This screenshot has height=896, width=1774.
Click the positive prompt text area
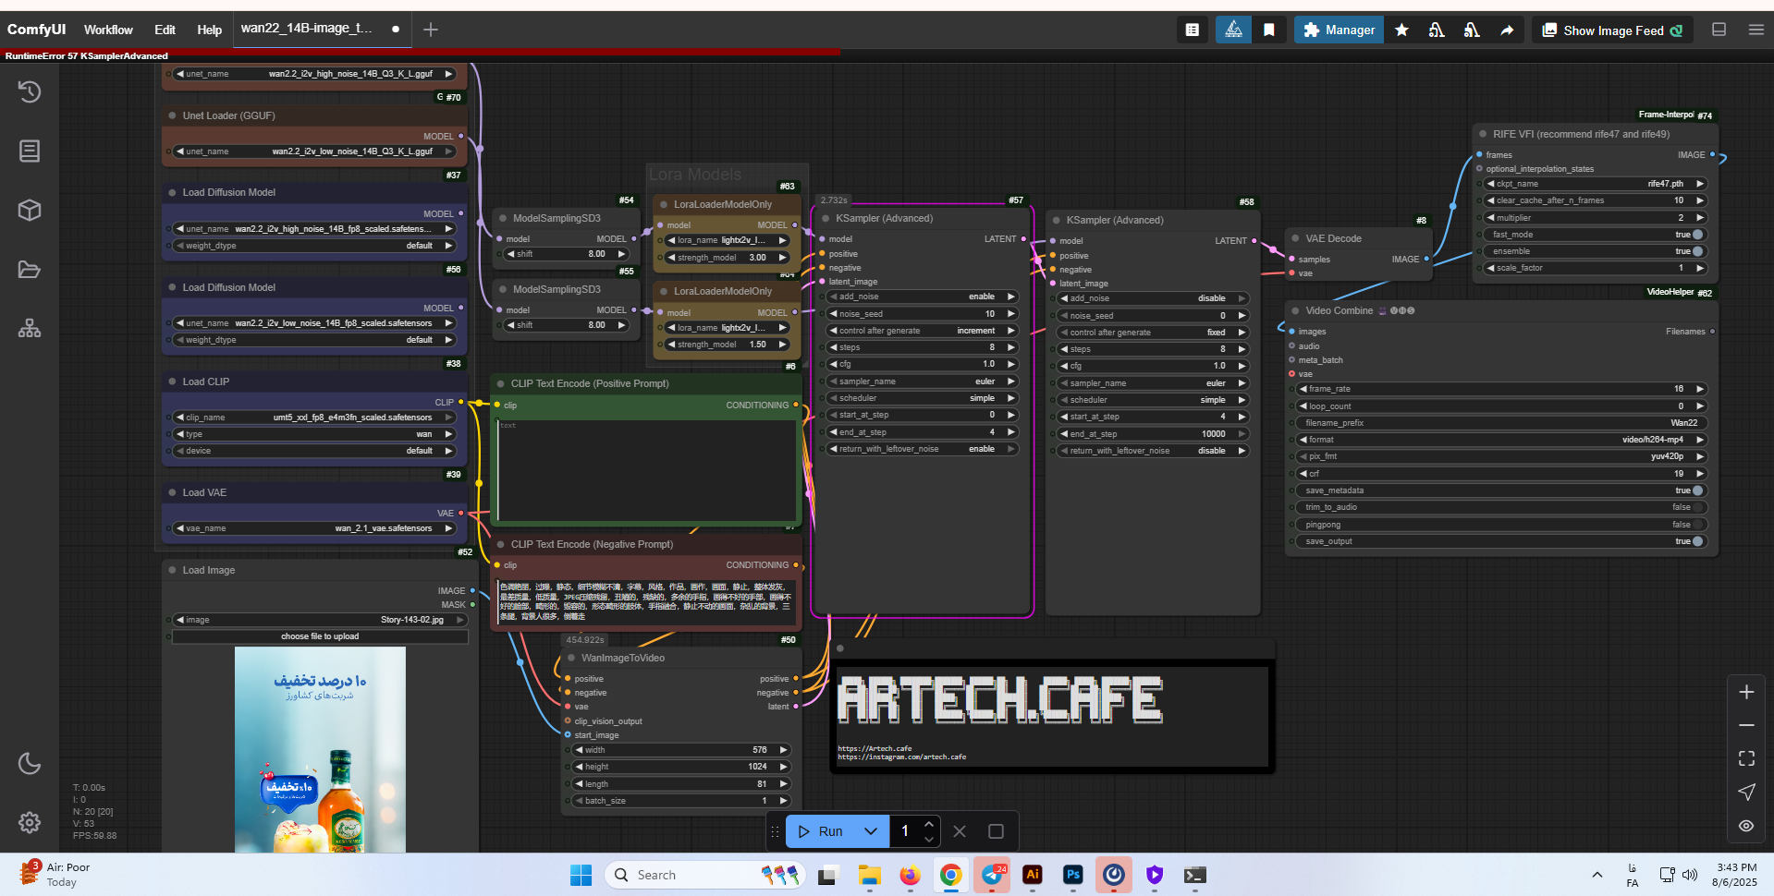point(647,471)
